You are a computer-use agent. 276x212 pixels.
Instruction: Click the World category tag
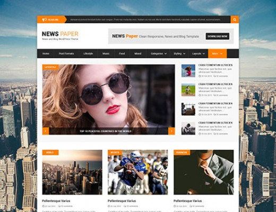coord(50,153)
